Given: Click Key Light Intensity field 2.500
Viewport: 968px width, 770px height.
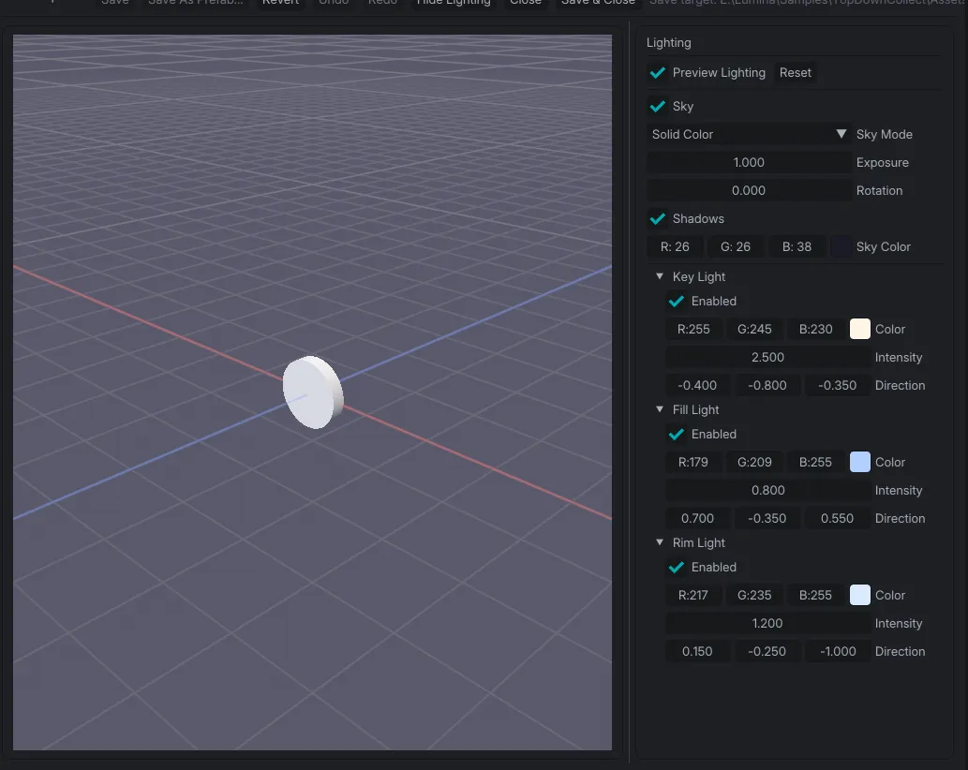Looking at the screenshot, I should (x=768, y=357).
